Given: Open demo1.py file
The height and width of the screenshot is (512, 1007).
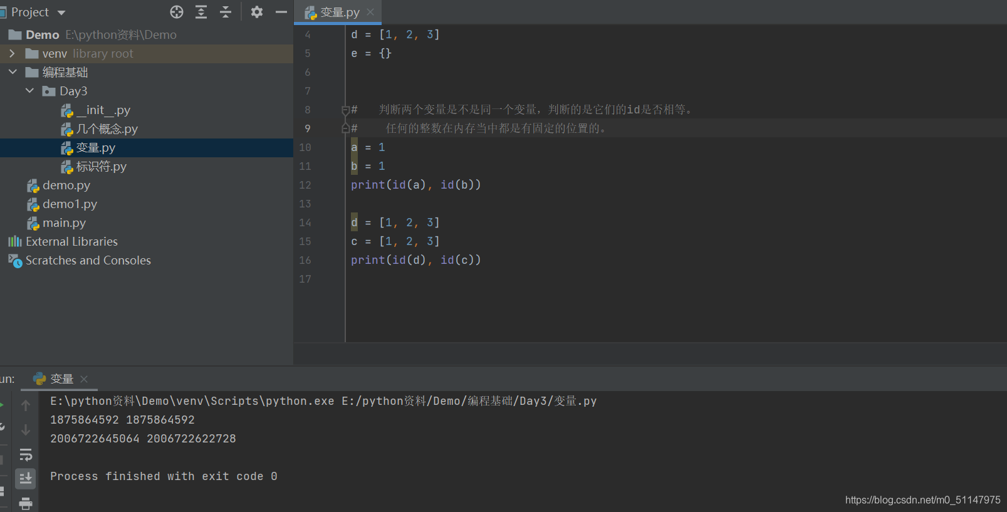Looking at the screenshot, I should [70, 204].
